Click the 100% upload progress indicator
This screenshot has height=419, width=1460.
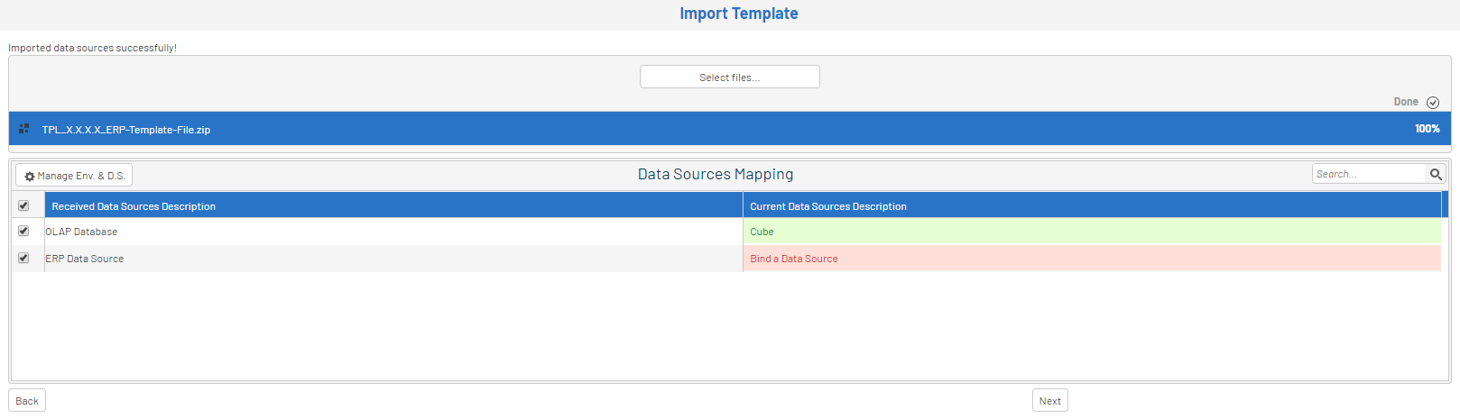tap(1427, 129)
